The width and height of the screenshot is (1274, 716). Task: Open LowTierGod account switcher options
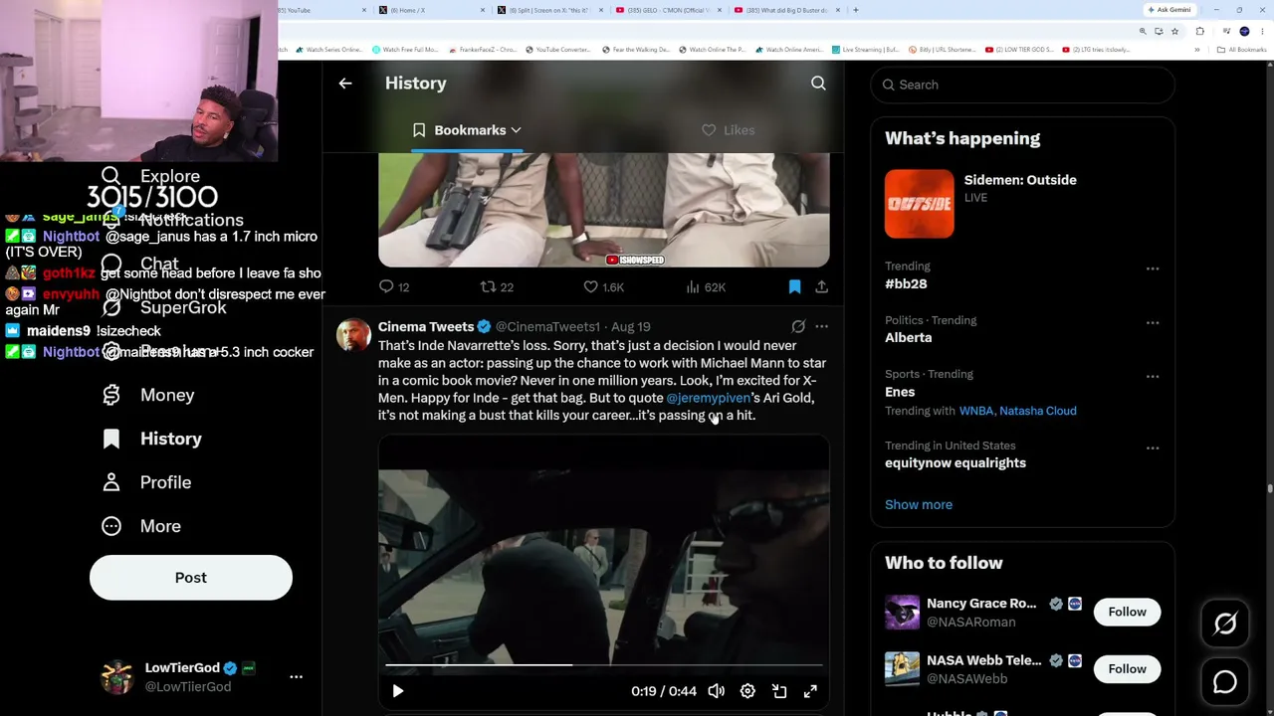point(296,676)
